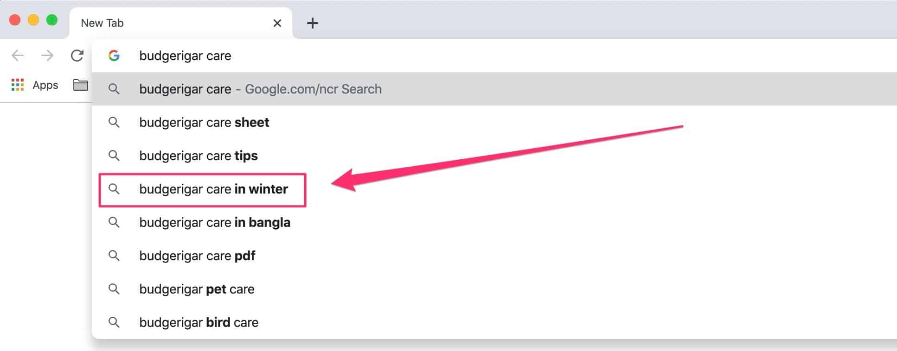Choose the Google.com/ncr Search suggestion
Screen dimensions: 897x351
pyautogui.click(x=260, y=89)
